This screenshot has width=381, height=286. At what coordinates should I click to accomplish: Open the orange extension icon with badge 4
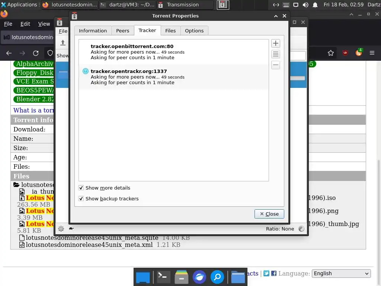click(x=359, y=52)
